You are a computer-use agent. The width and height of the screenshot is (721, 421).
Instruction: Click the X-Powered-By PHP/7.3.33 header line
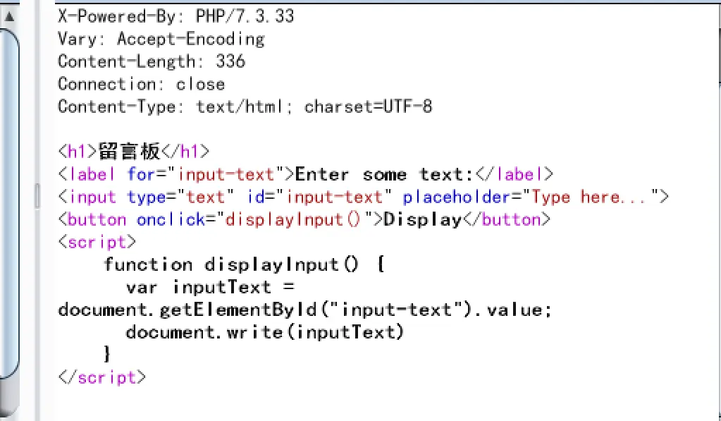175,16
